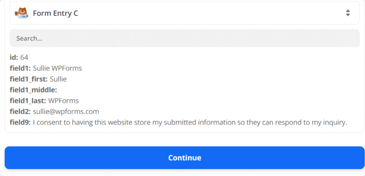This screenshot has height=176, width=365.
Task: Focus the Search field
Action: 184,38
